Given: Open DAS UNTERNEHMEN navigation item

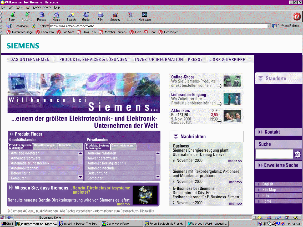Looking at the screenshot, I should coord(30,59).
